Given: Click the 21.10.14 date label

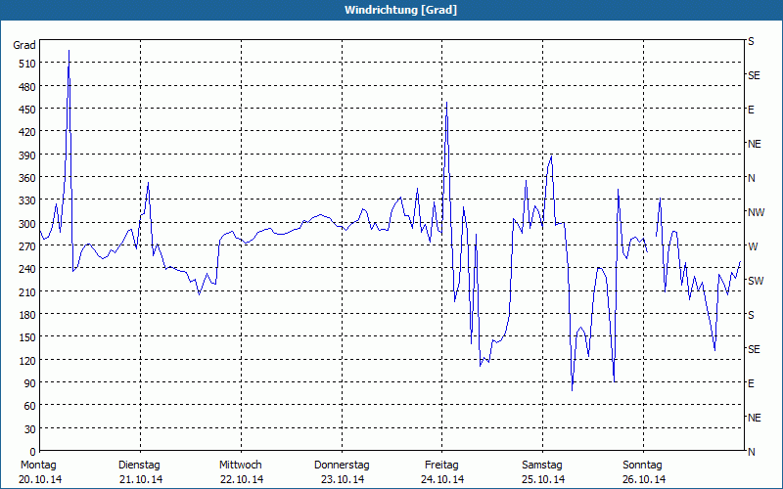Looking at the screenshot, I should click(x=141, y=479).
